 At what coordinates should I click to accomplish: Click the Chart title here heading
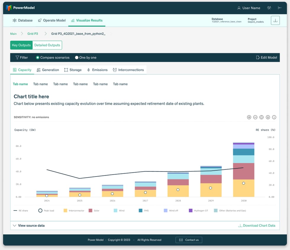tap(31, 97)
